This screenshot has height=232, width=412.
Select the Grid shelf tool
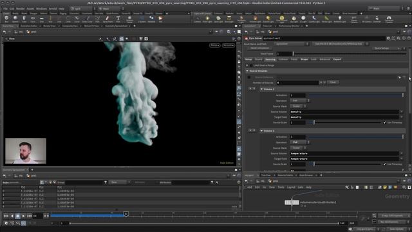tap(41, 19)
